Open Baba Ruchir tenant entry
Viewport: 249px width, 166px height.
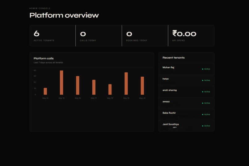point(186,115)
